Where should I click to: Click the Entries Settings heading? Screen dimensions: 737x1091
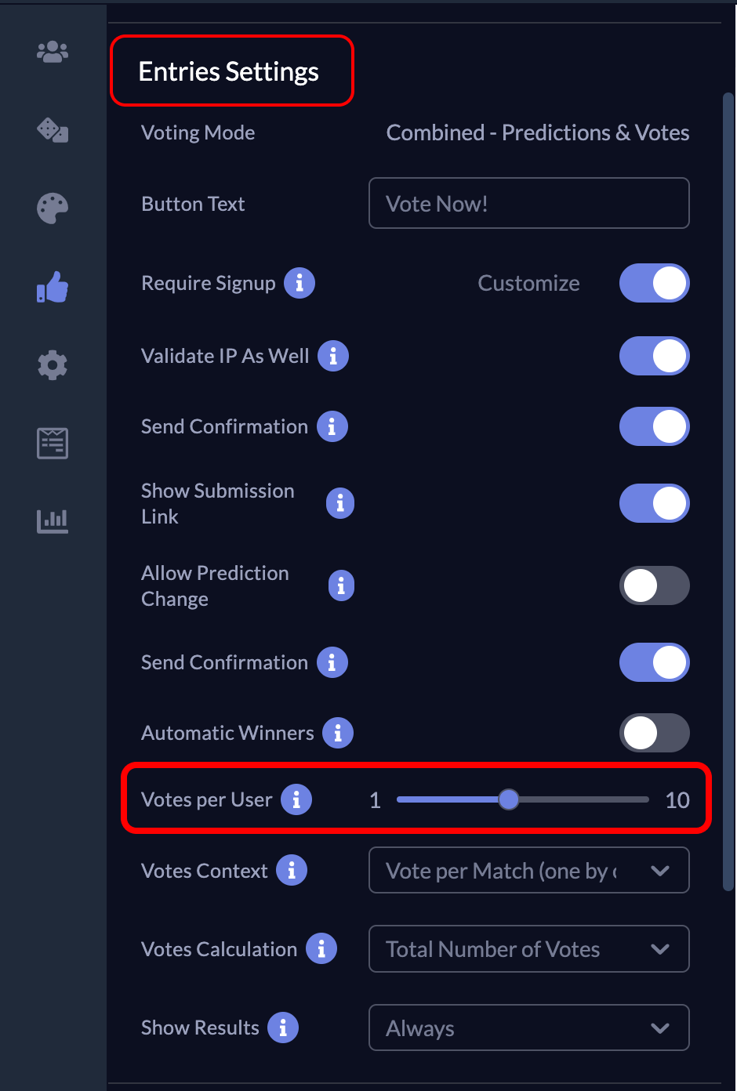[x=229, y=71]
